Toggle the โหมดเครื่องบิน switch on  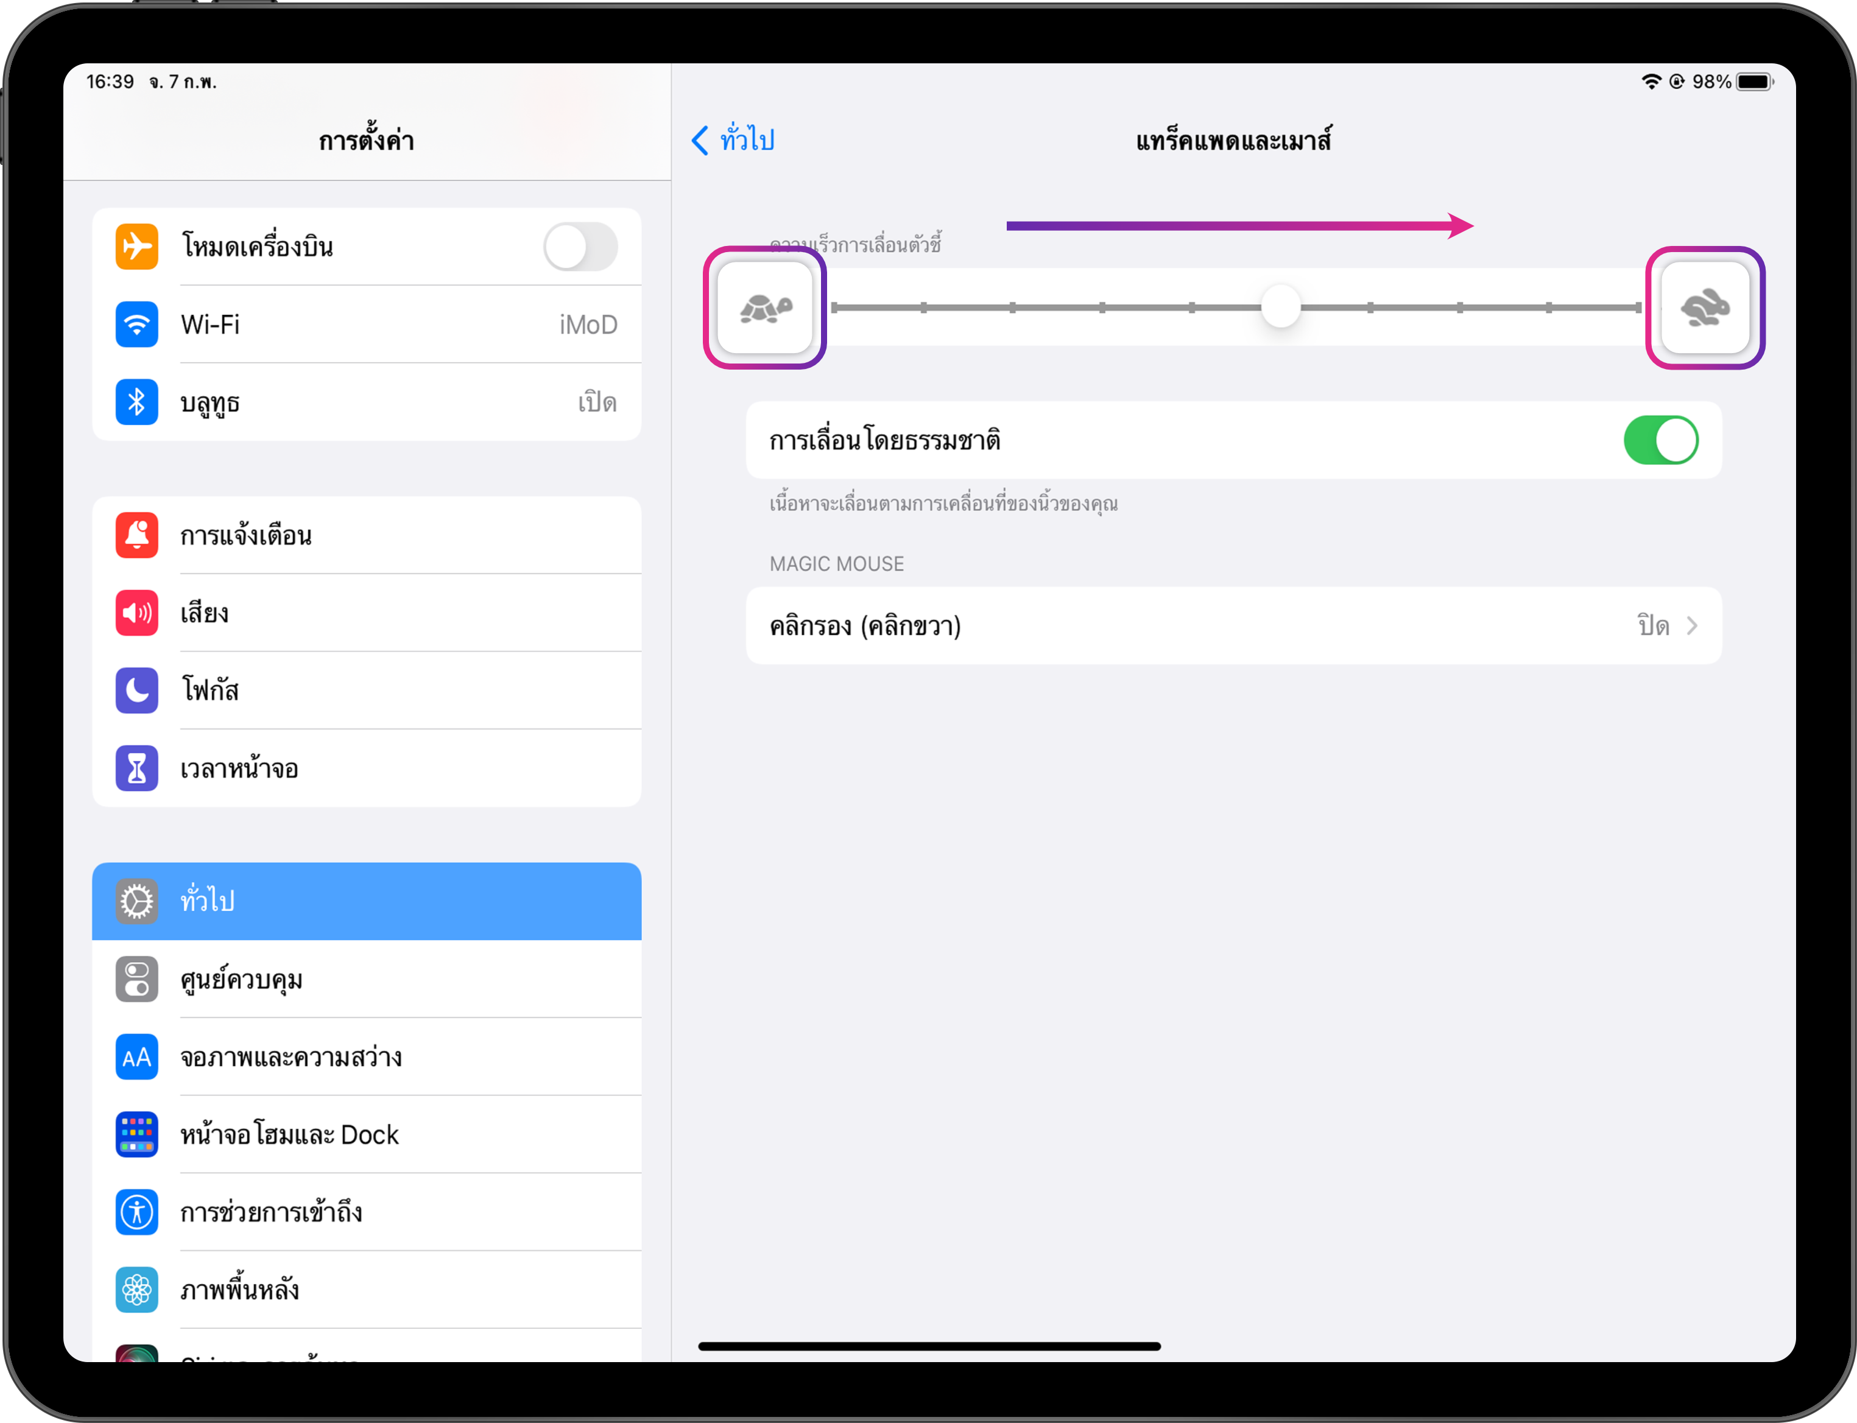pos(580,247)
